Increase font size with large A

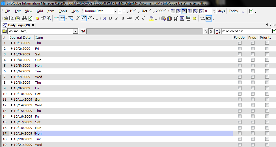click(137, 18)
